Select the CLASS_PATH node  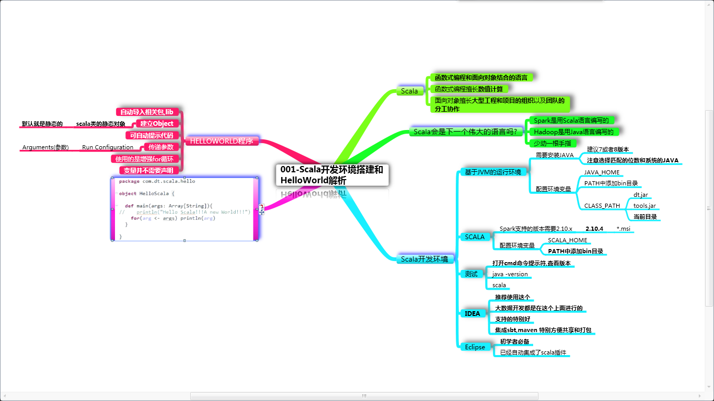tap(602, 206)
